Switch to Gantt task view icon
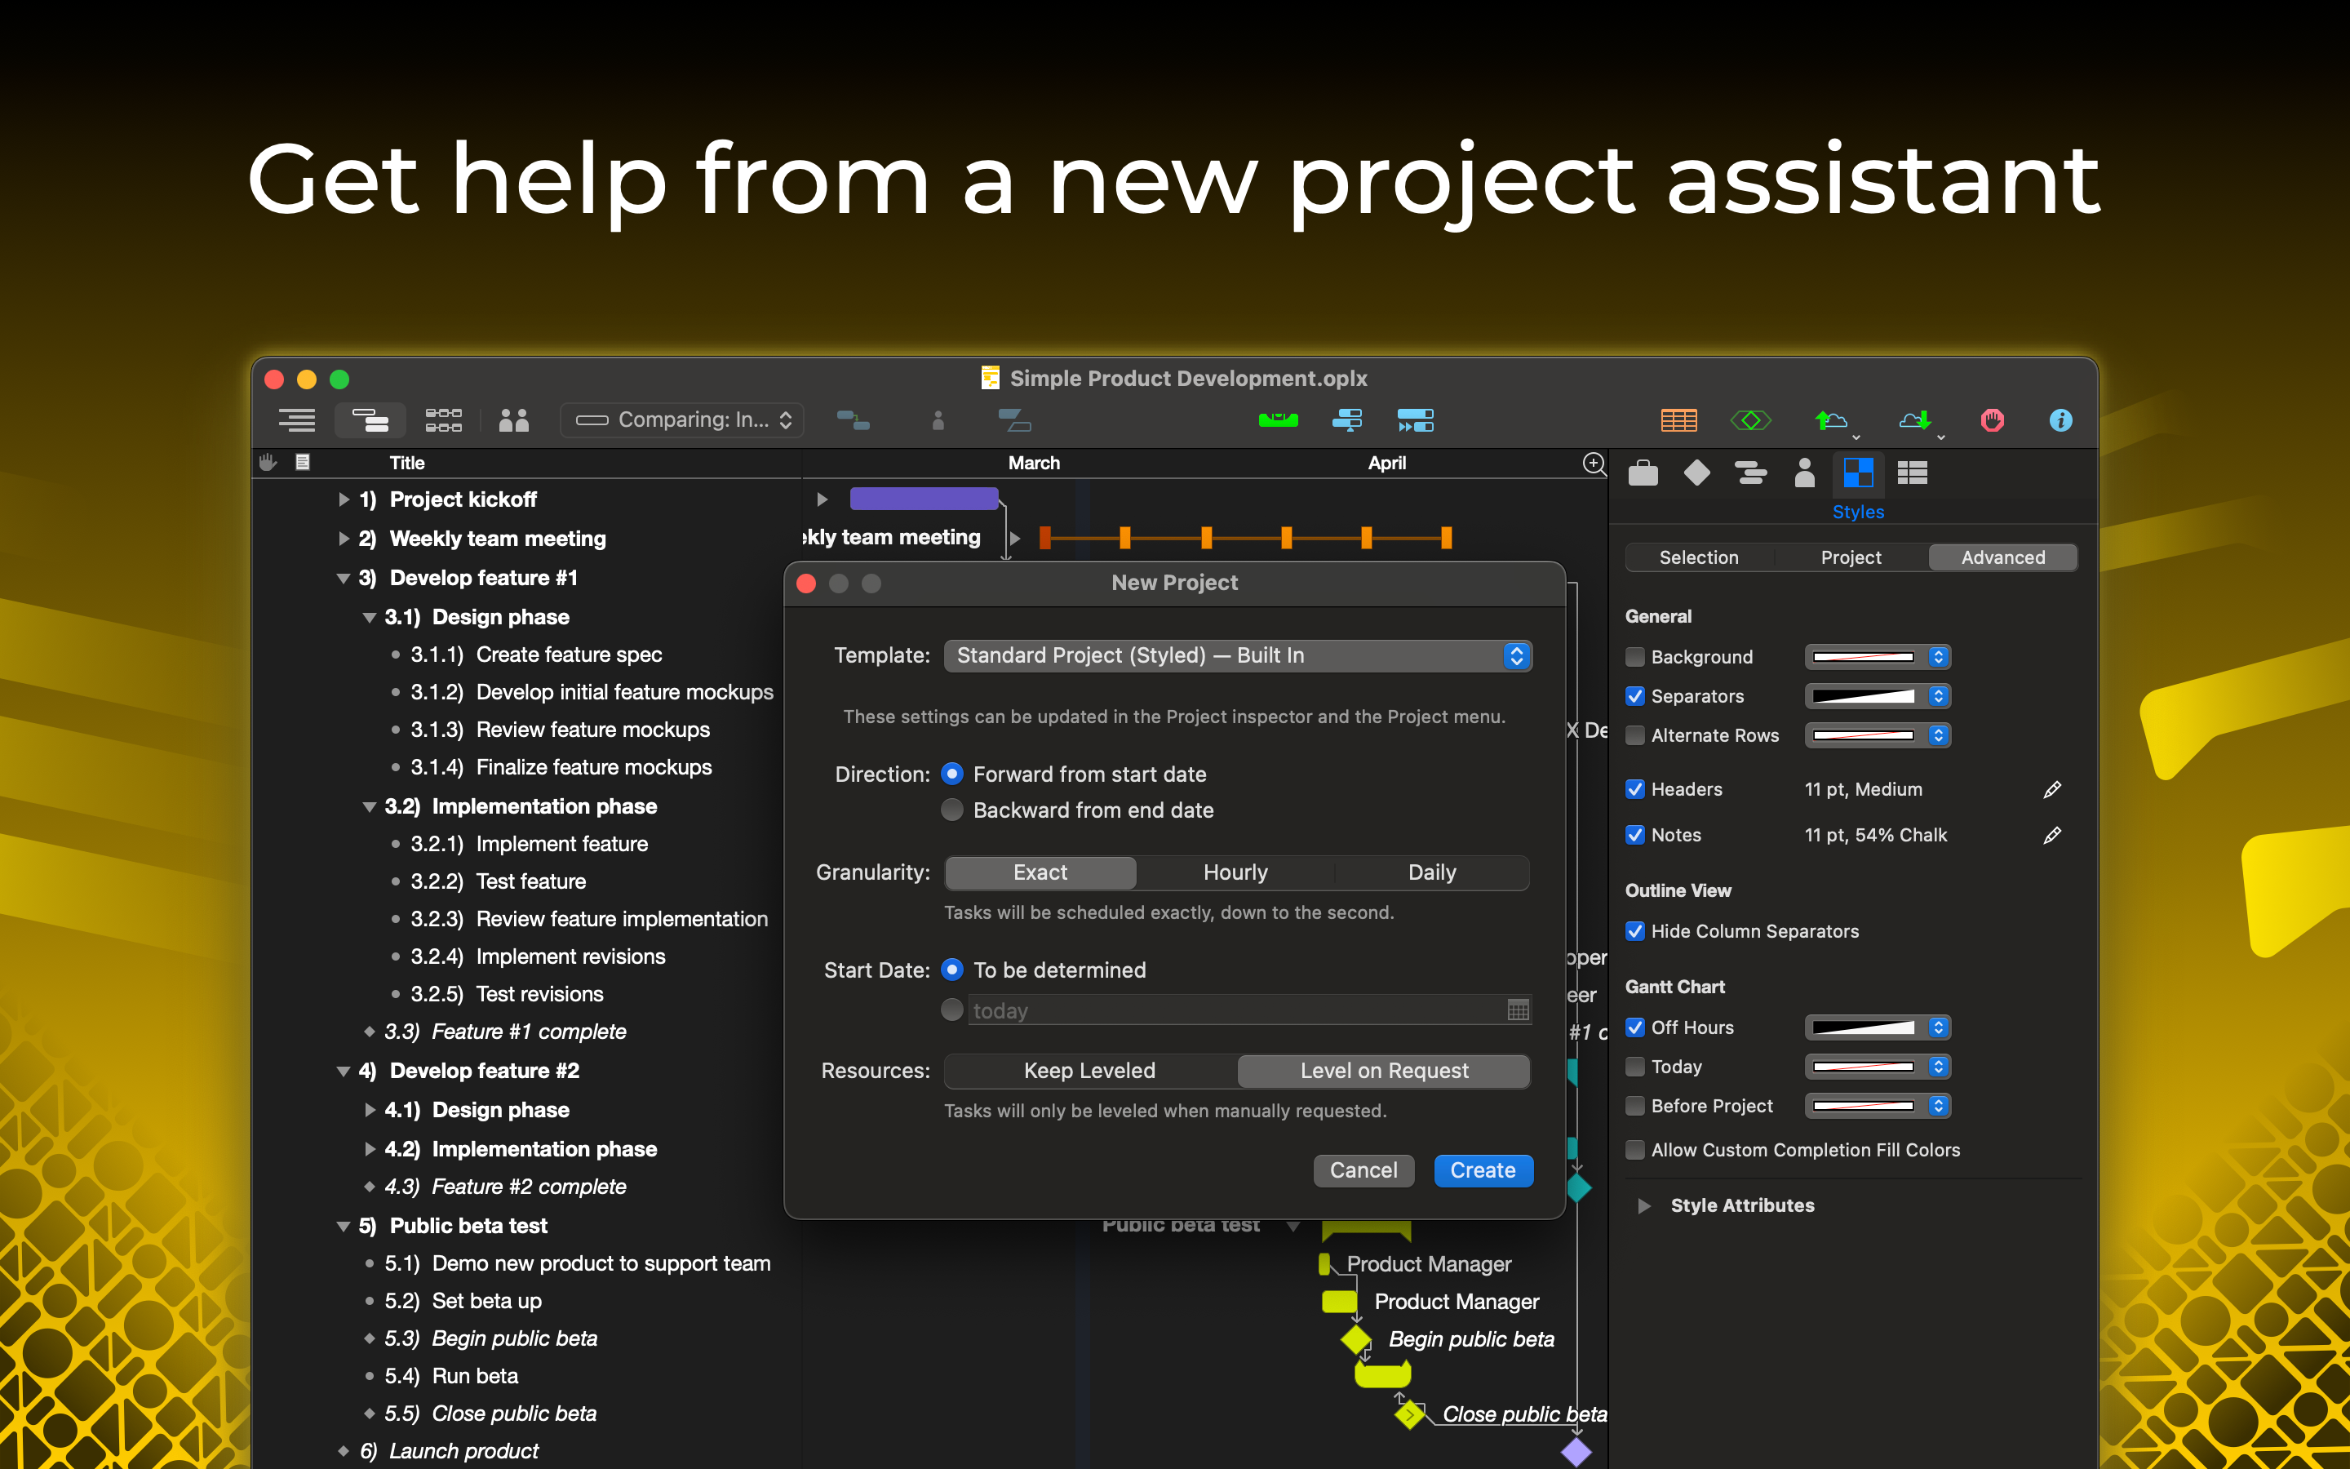This screenshot has height=1469, width=2350. pyautogui.click(x=370, y=419)
